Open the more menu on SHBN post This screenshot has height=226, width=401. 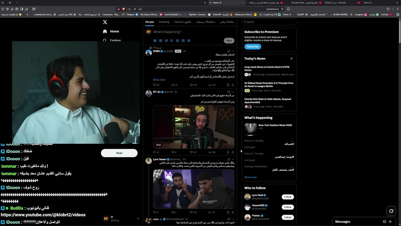click(x=232, y=51)
